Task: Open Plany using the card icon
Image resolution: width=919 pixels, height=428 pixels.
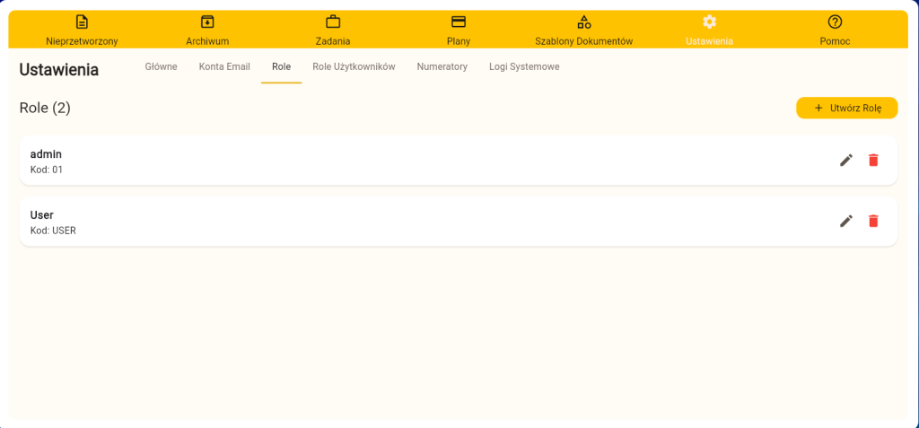Action: point(459,22)
